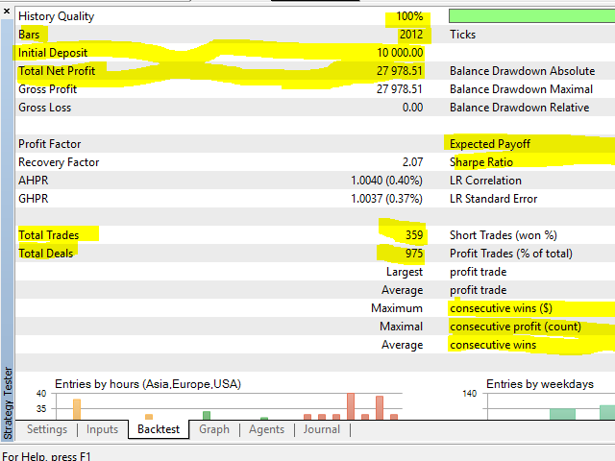
Task: Select the Backtest tab
Action: 158,429
